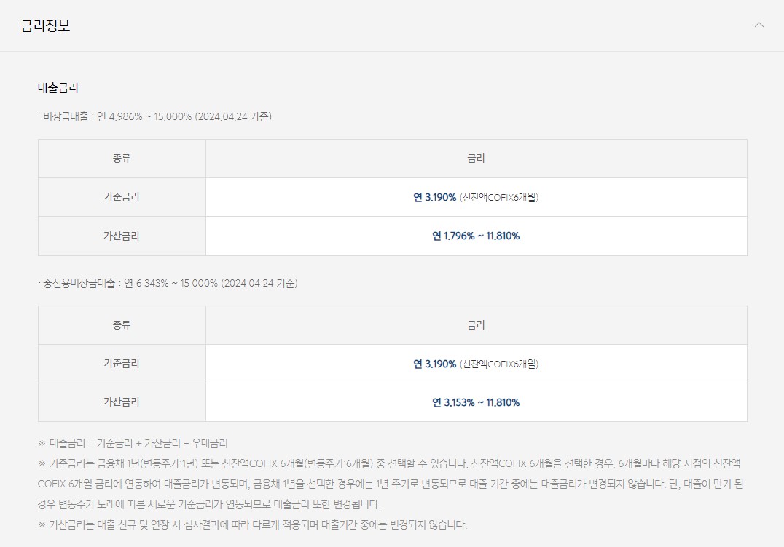Click 연 1.796% ~ 11.810% rate range
The width and height of the screenshot is (784, 547).
pos(476,236)
